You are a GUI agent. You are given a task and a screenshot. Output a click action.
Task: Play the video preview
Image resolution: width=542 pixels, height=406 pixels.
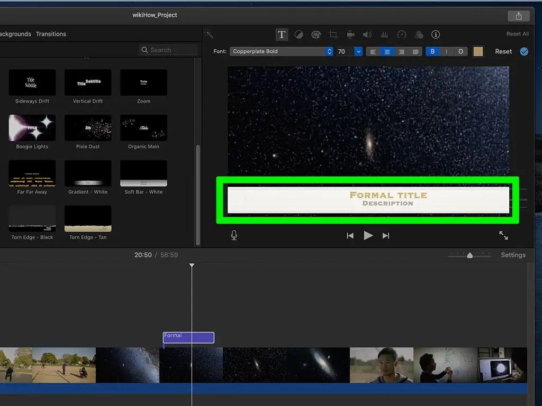[x=368, y=235]
